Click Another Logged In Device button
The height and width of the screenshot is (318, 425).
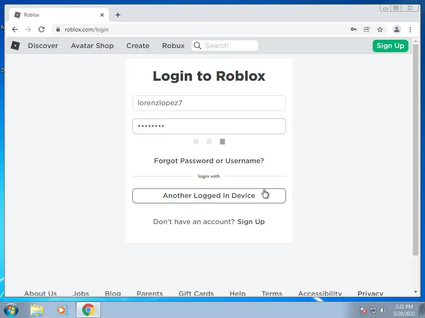pos(209,196)
